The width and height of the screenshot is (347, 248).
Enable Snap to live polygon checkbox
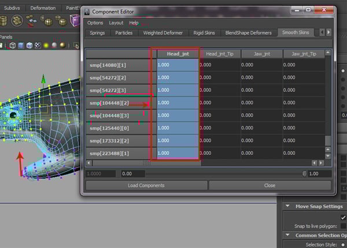pos(344,225)
